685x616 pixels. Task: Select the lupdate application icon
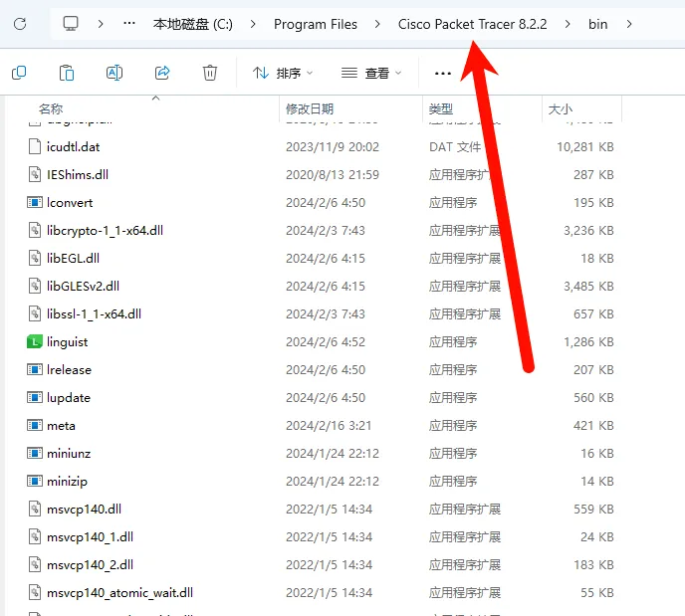pos(35,398)
